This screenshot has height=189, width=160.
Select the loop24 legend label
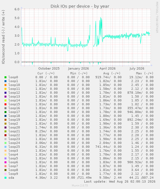(x=14, y=143)
